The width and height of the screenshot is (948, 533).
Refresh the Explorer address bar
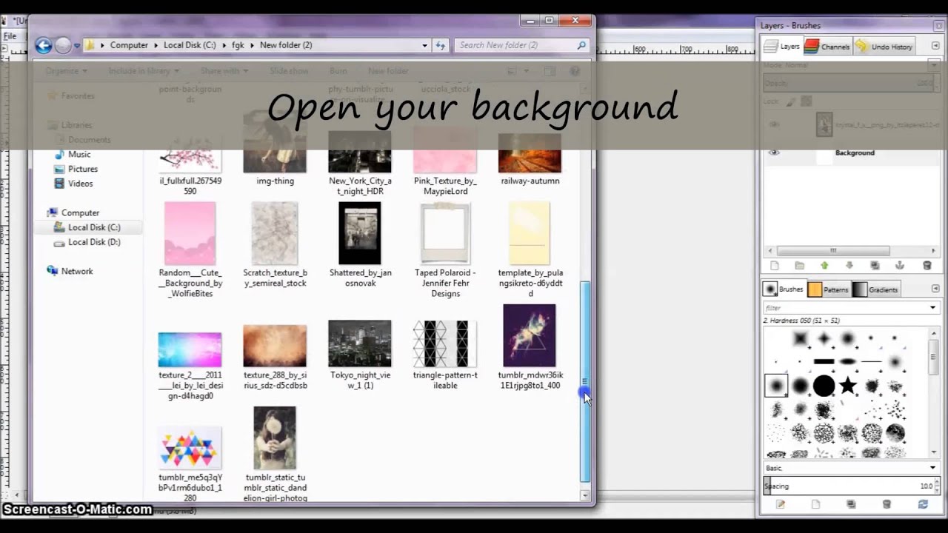click(x=441, y=45)
